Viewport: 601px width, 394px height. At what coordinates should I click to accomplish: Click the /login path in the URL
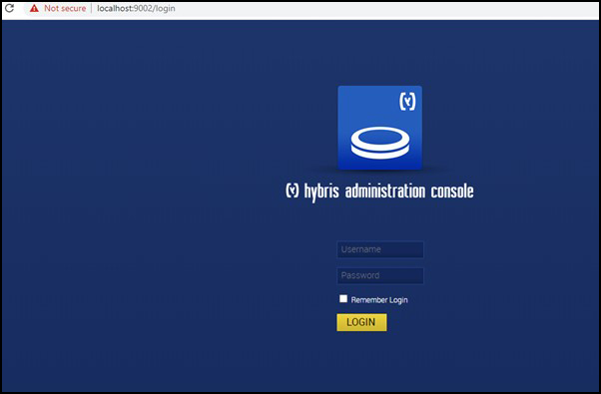[x=164, y=8]
